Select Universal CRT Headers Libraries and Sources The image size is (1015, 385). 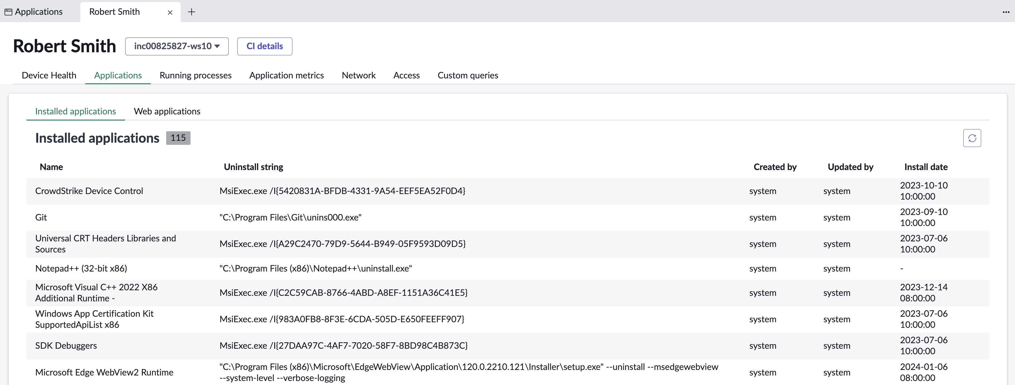tap(106, 244)
